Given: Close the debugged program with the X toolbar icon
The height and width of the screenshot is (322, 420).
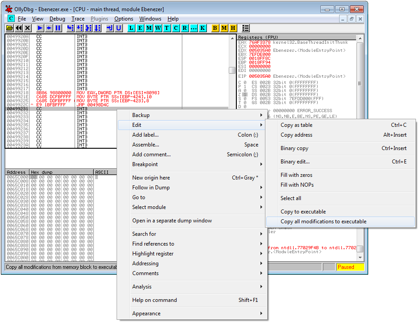Looking at the screenshot, I should point(28,28).
